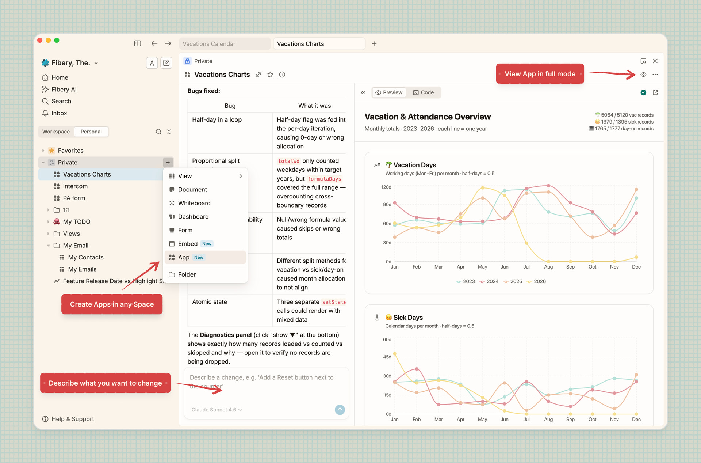Expand the Views folder

pyautogui.click(x=48, y=234)
